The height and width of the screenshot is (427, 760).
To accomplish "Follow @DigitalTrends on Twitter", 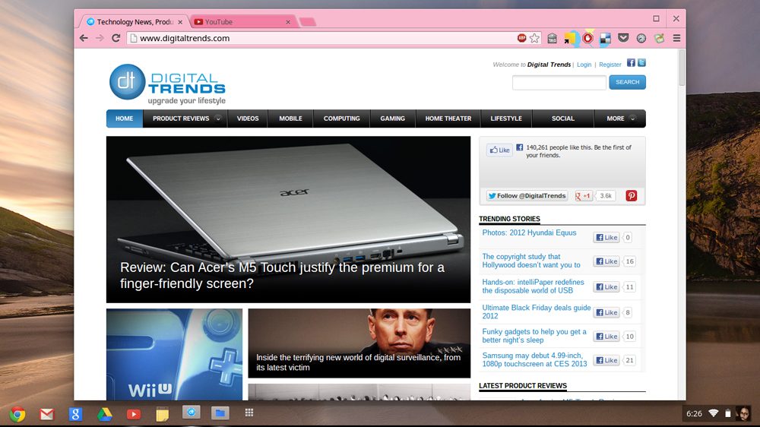I will 527,196.
